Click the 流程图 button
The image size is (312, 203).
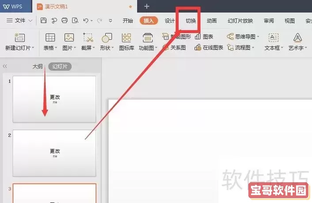coord(239,48)
